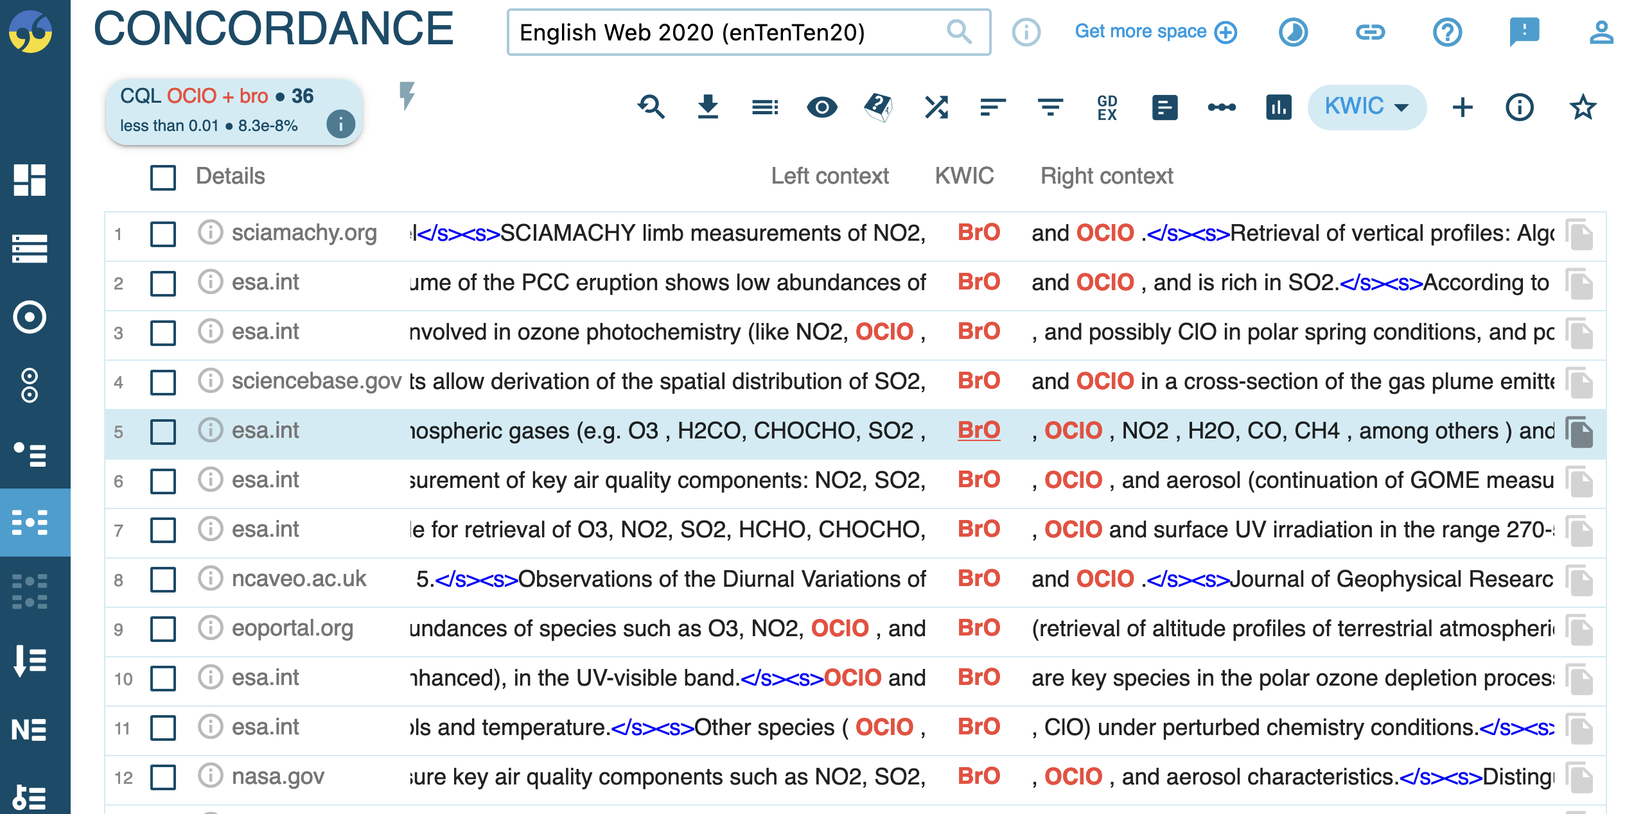Tick the checkbox for row 1 sciamachy.org
This screenshot has width=1634, height=814.
coord(163,234)
